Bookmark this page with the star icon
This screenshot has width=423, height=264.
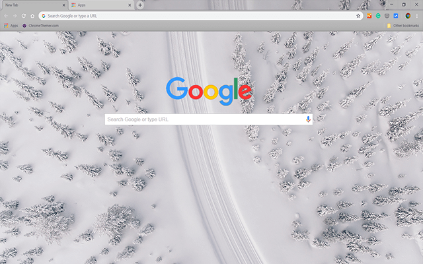(x=358, y=16)
